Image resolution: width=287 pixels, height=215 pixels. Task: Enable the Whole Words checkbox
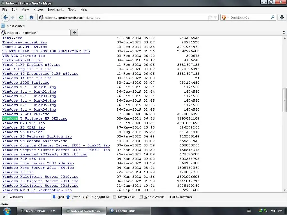pos(141,197)
